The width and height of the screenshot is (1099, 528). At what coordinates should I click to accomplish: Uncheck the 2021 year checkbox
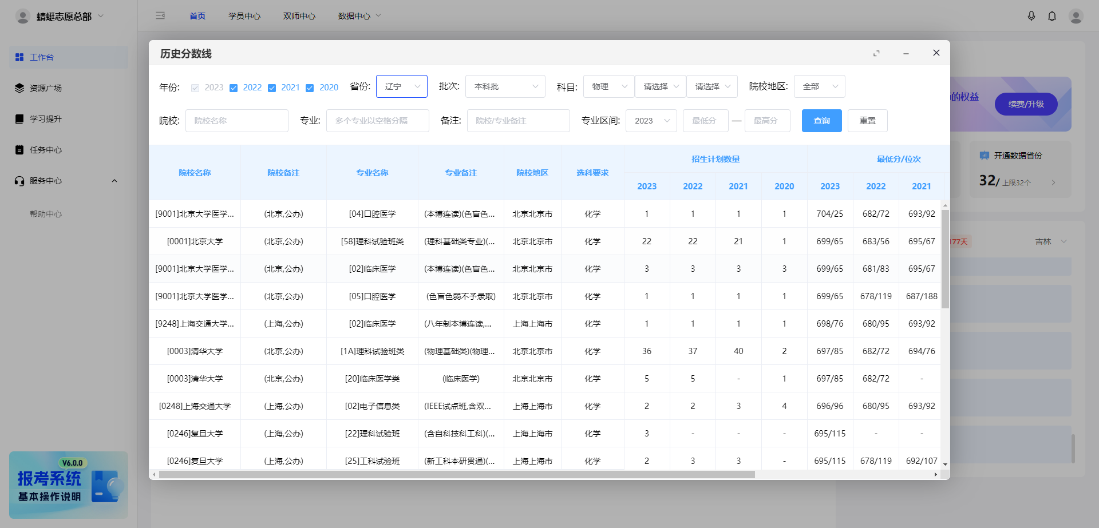[272, 88]
